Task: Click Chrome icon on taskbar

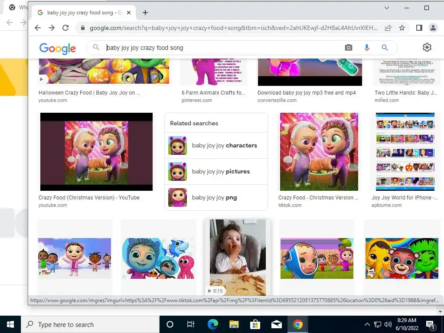Action: pyautogui.click(x=297, y=324)
